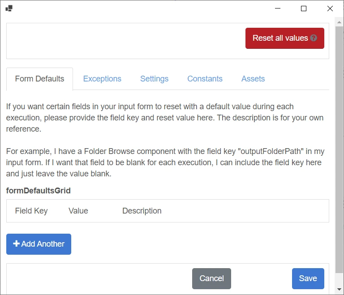Click the plus icon on Add Another
This screenshot has width=344, height=295.
click(16, 244)
